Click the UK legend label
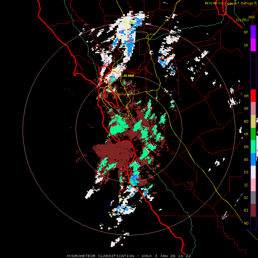The width and height of the screenshot is (258, 258). coord(246,45)
